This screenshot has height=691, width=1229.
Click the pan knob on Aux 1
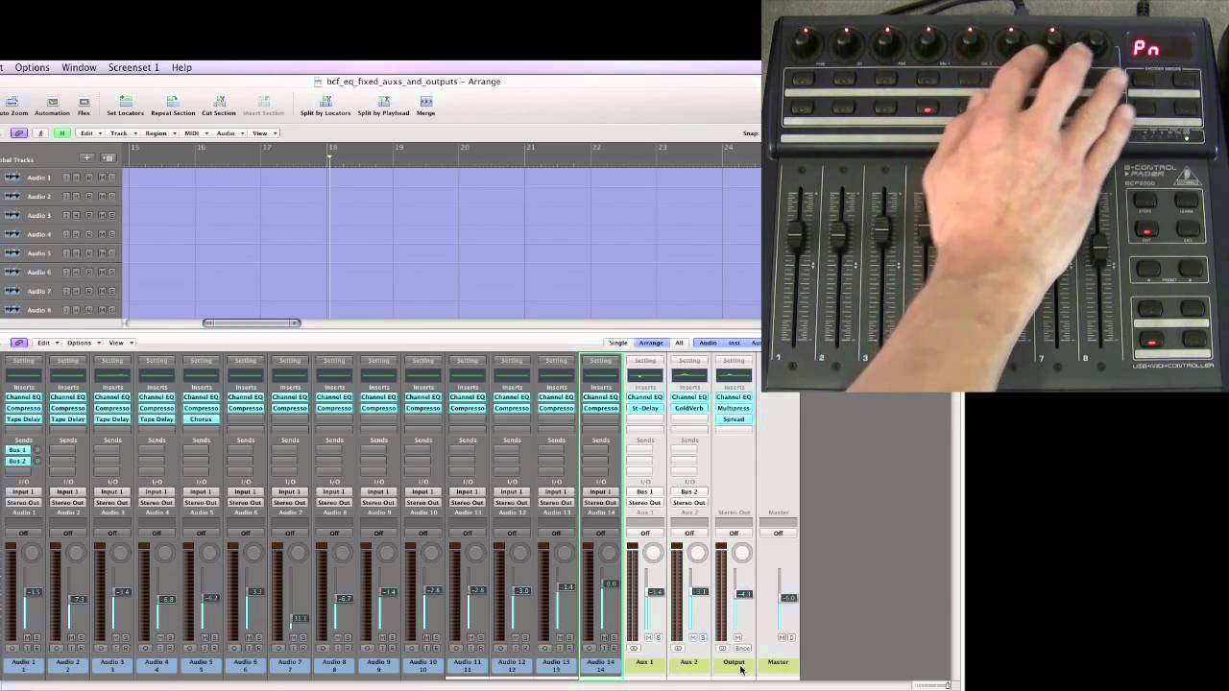click(654, 553)
